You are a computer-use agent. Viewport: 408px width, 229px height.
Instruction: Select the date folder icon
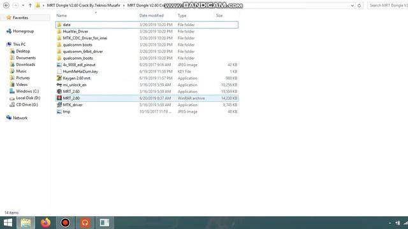(x=59, y=25)
